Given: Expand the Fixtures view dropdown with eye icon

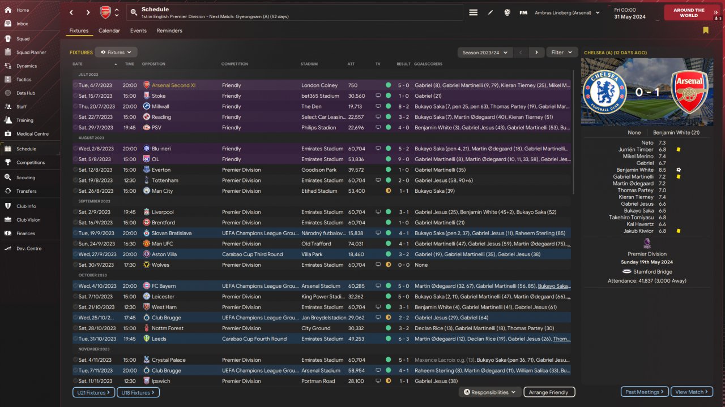Looking at the screenshot, I should 116,53.
